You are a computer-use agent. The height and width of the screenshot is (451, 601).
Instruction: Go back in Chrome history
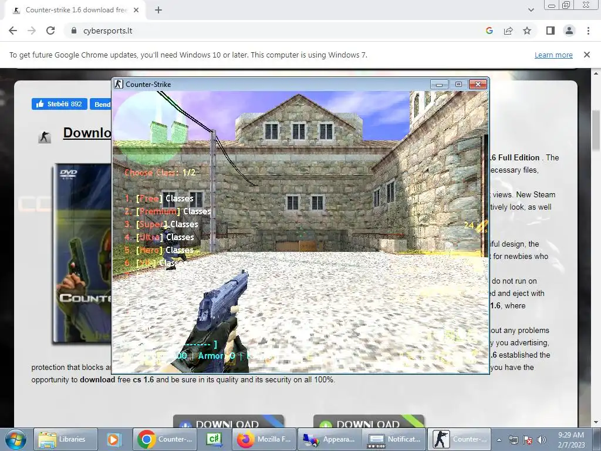click(13, 31)
